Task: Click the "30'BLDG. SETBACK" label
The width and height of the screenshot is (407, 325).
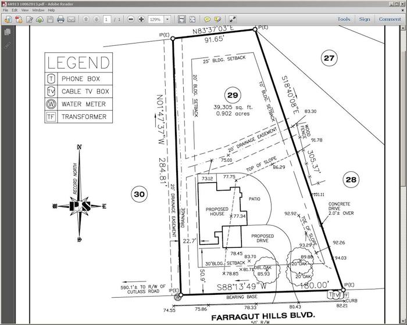Action: point(225,263)
